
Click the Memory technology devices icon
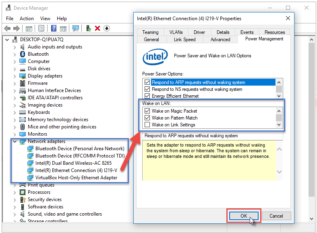[23, 120]
